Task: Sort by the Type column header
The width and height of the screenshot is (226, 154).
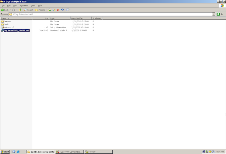Action: 60,18
